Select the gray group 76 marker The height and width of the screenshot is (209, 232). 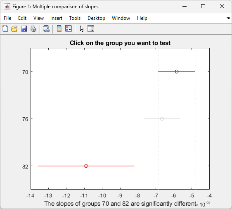pyautogui.click(x=162, y=119)
